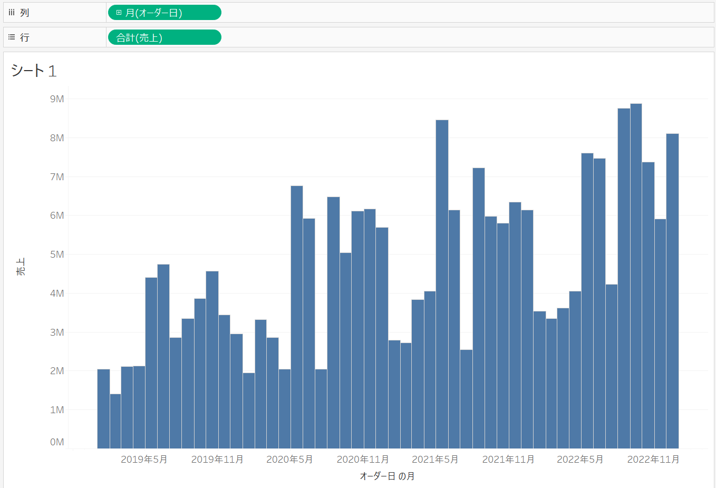The height and width of the screenshot is (488, 716).
Task: Click the 2021年11月 axis label
Action: point(508,460)
